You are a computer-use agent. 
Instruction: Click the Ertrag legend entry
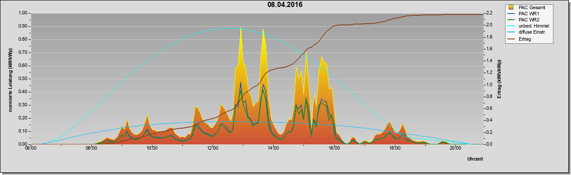click(525, 38)
